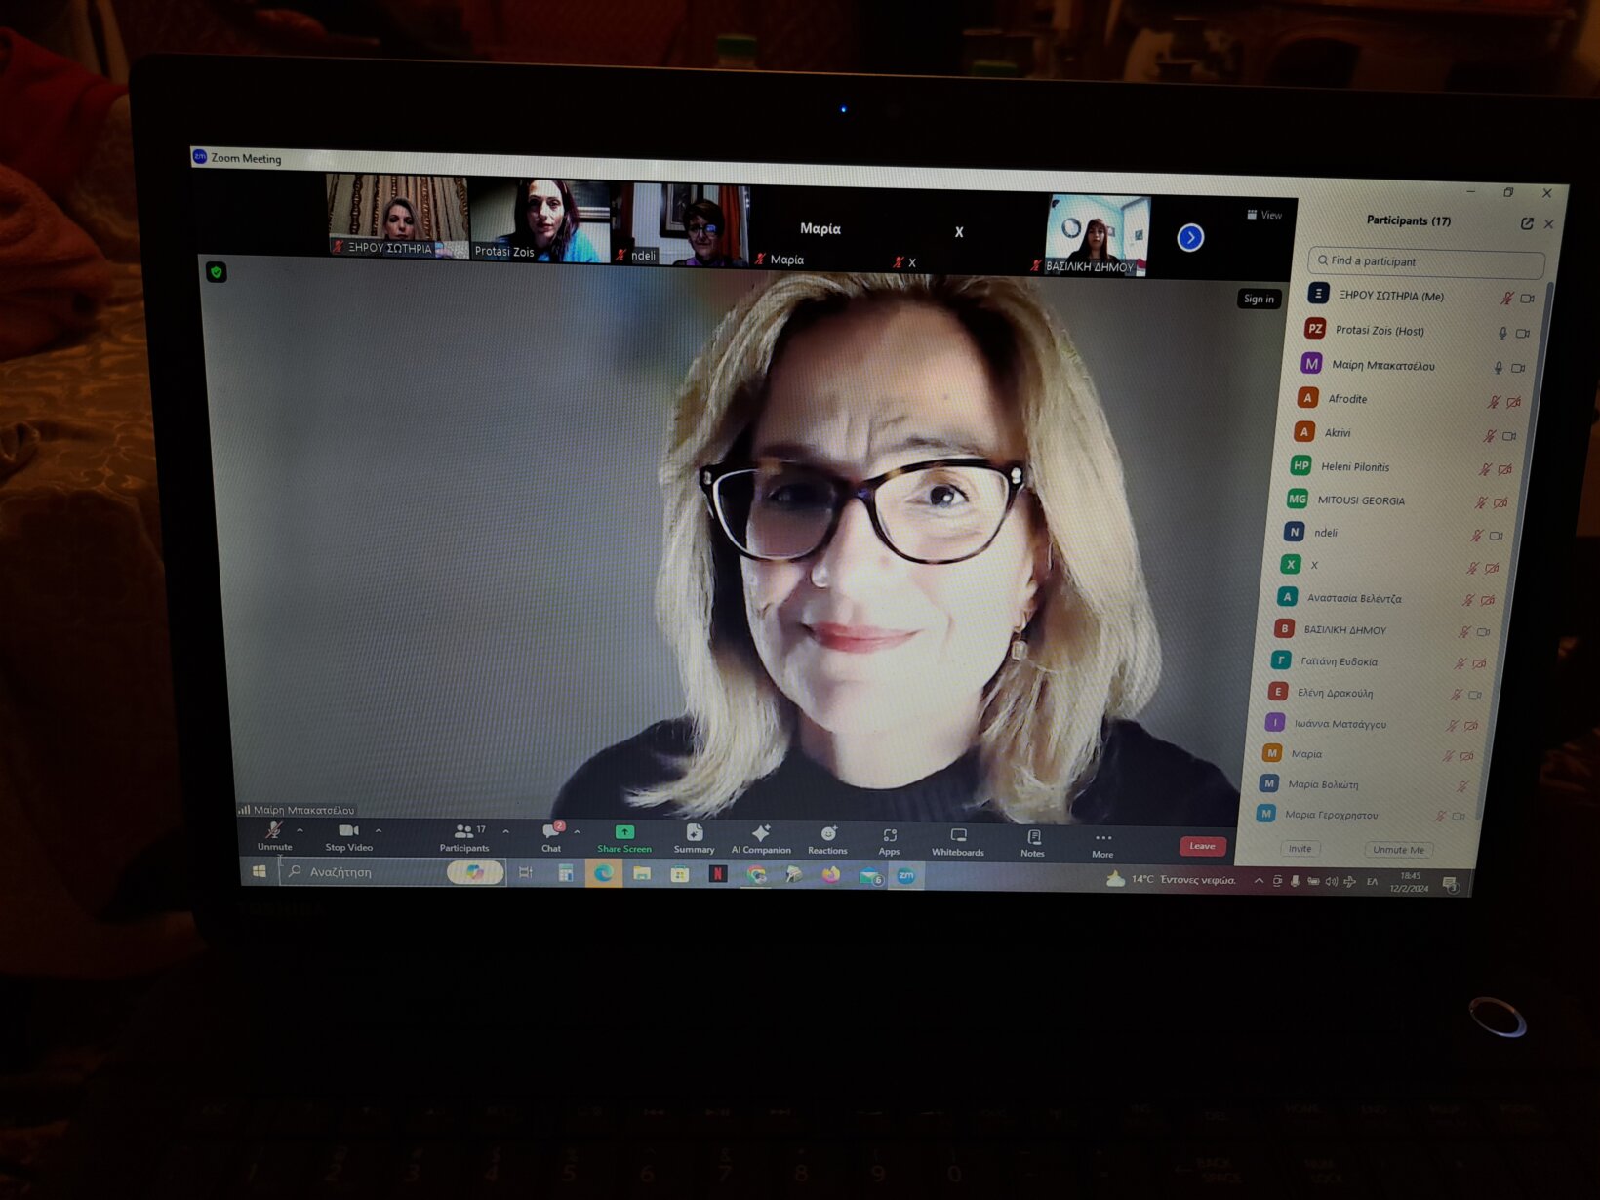Open the Whiteboards tool
Screen dimensions: 1600x1200
(958, 840)
